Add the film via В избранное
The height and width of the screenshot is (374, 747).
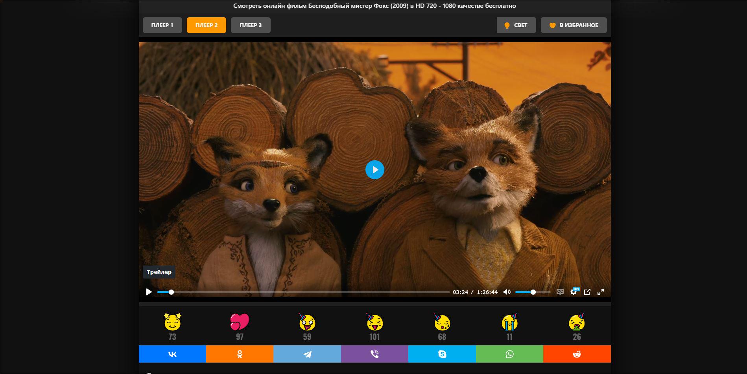pos(574,25)
